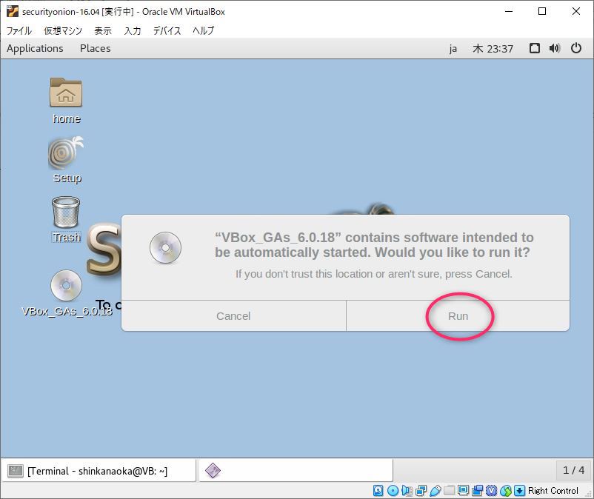Screen dimensions: 594x499
Task: Click the 1 / 4 workspace switcher
Action: (x=573, y=470)
